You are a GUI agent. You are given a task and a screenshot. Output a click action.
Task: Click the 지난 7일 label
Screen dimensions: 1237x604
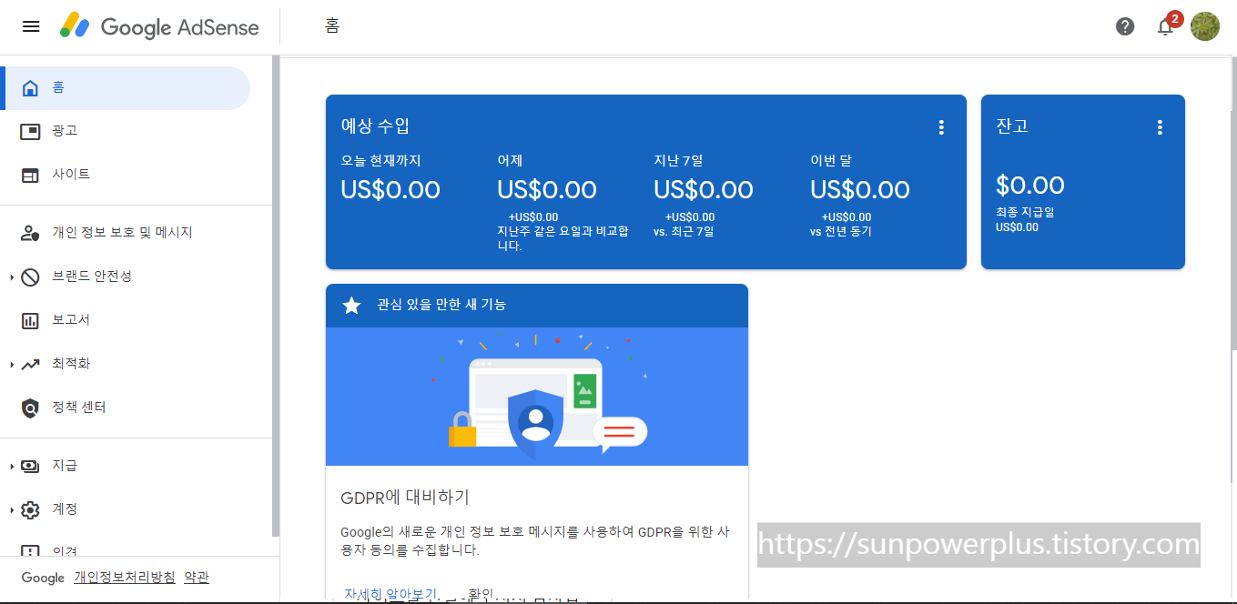678,161
